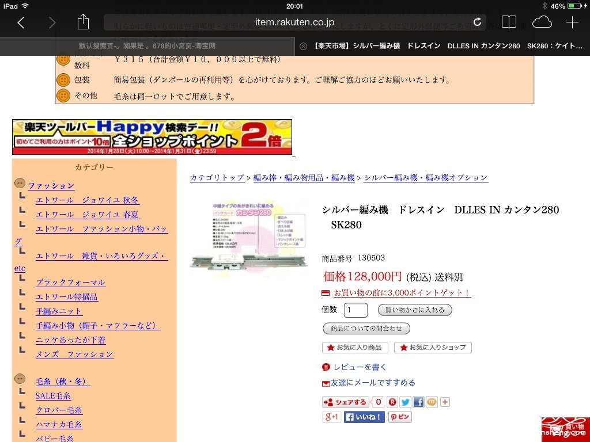Open SALE毛糸 link
This screenshot has height=442, width=590.
point(53,396)
